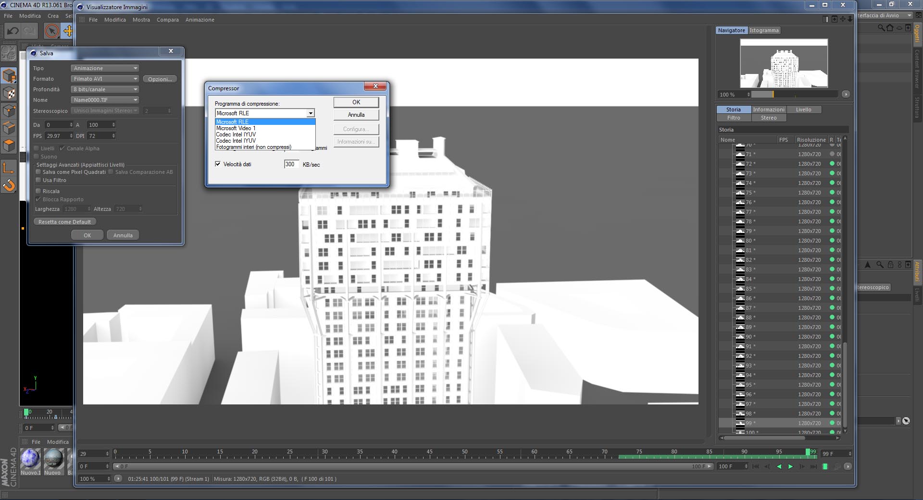Screen dimensions: 923x500
Task: Click OK in the Salva dialog
Action: [87, 235]
